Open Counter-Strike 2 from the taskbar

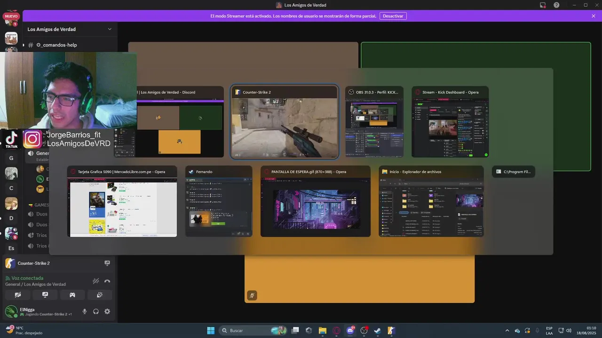pos(391,330)
